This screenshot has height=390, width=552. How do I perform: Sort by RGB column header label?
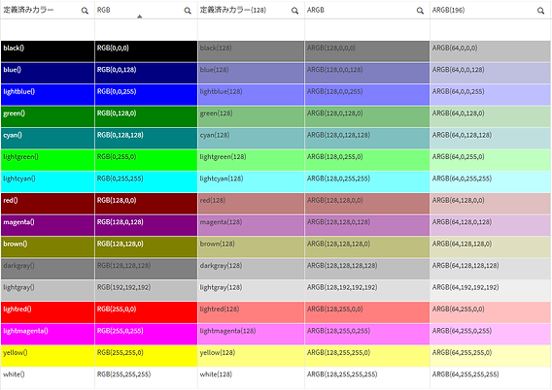click(x=103, y=10)
